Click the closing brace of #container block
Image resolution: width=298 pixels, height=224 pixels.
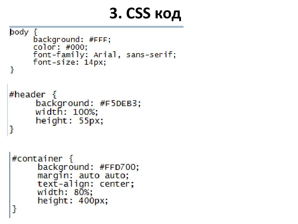click(x=14, y=209)
